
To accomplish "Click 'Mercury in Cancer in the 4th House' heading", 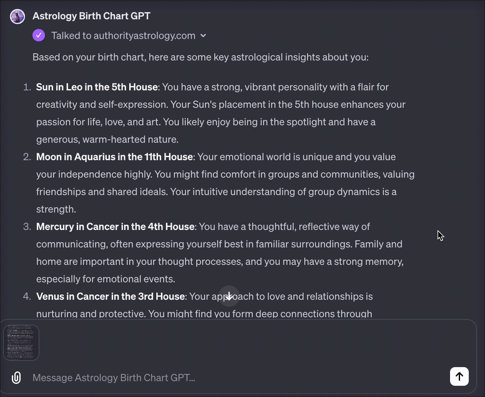I will [115, 227].
